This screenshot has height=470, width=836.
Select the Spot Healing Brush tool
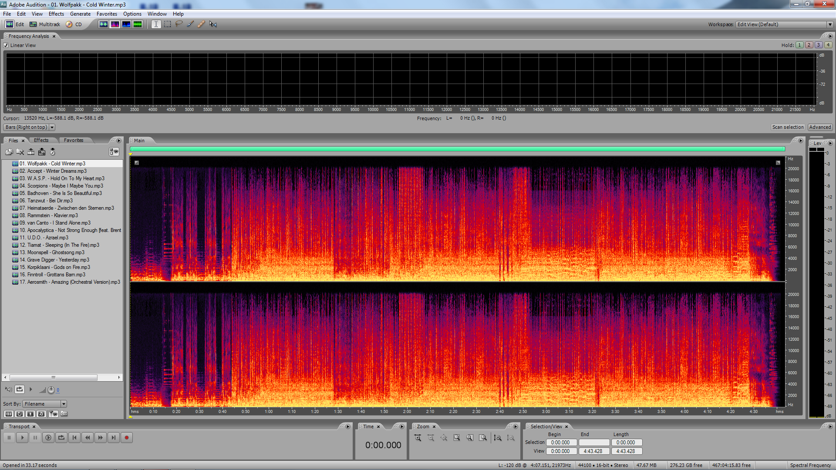tap(201, 24)
